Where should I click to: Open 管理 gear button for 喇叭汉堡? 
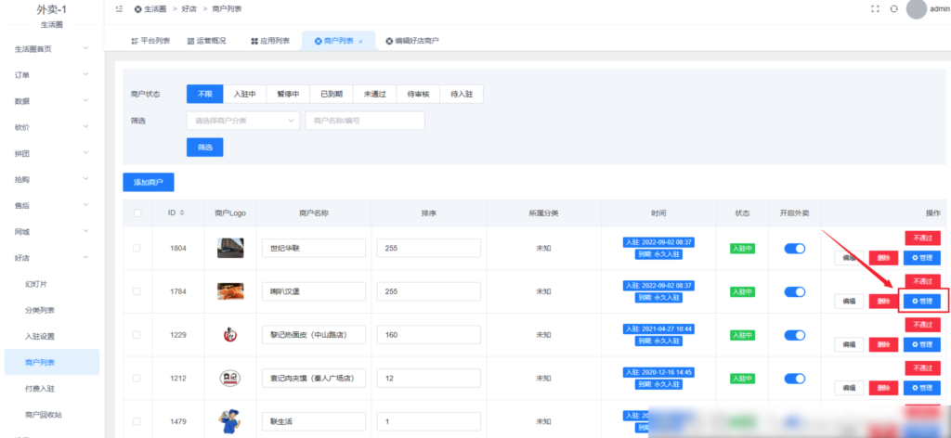(922, 301)
